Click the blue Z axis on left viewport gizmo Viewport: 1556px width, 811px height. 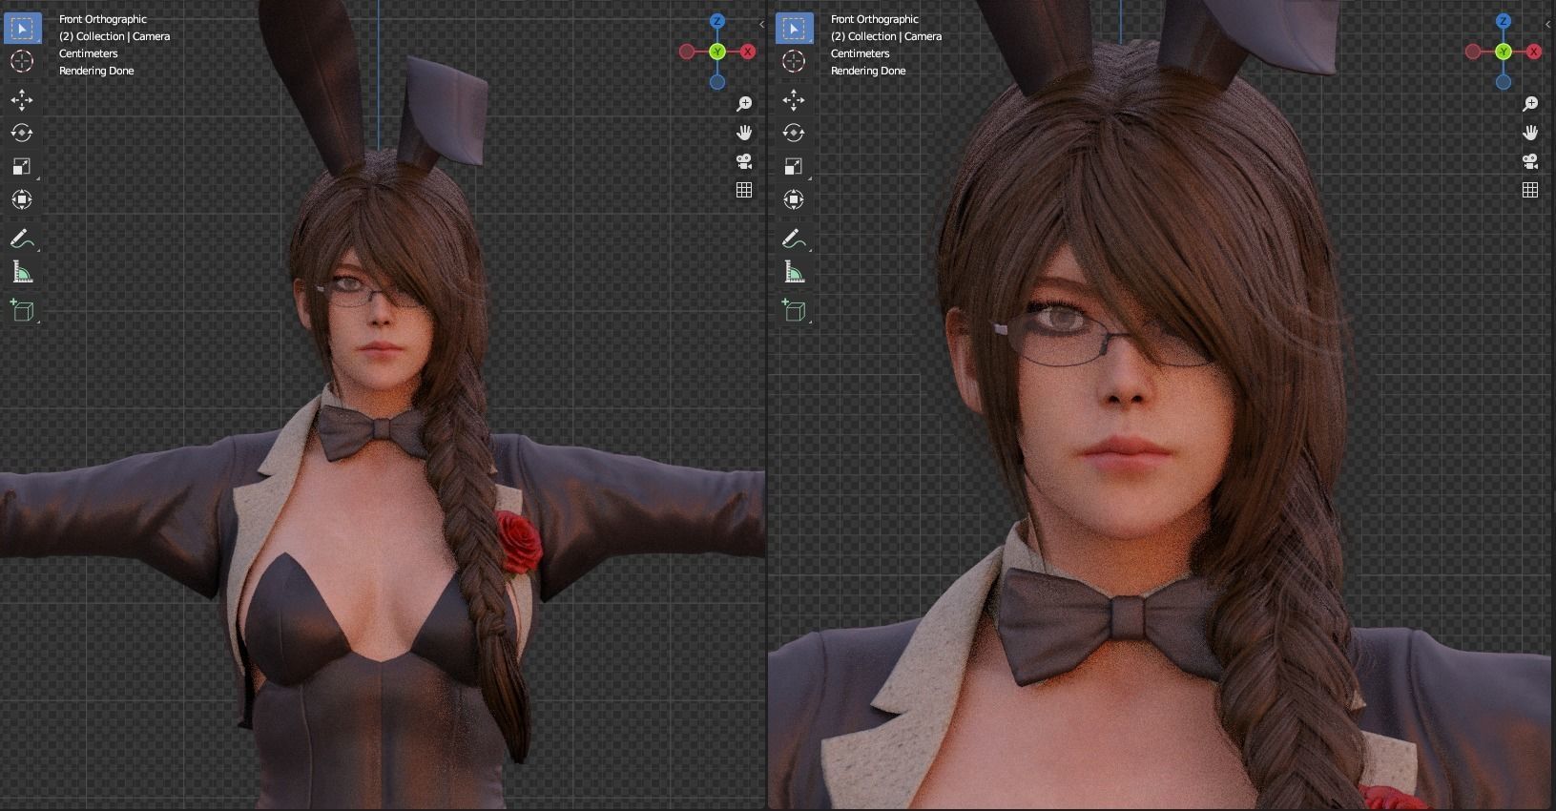717,21
